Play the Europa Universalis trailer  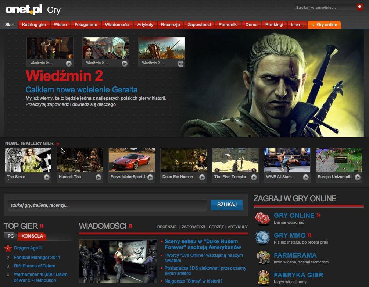coord(358,177)
